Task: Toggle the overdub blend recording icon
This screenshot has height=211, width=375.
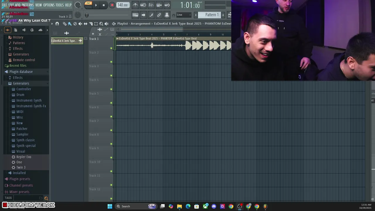Action: pos(159,5)
